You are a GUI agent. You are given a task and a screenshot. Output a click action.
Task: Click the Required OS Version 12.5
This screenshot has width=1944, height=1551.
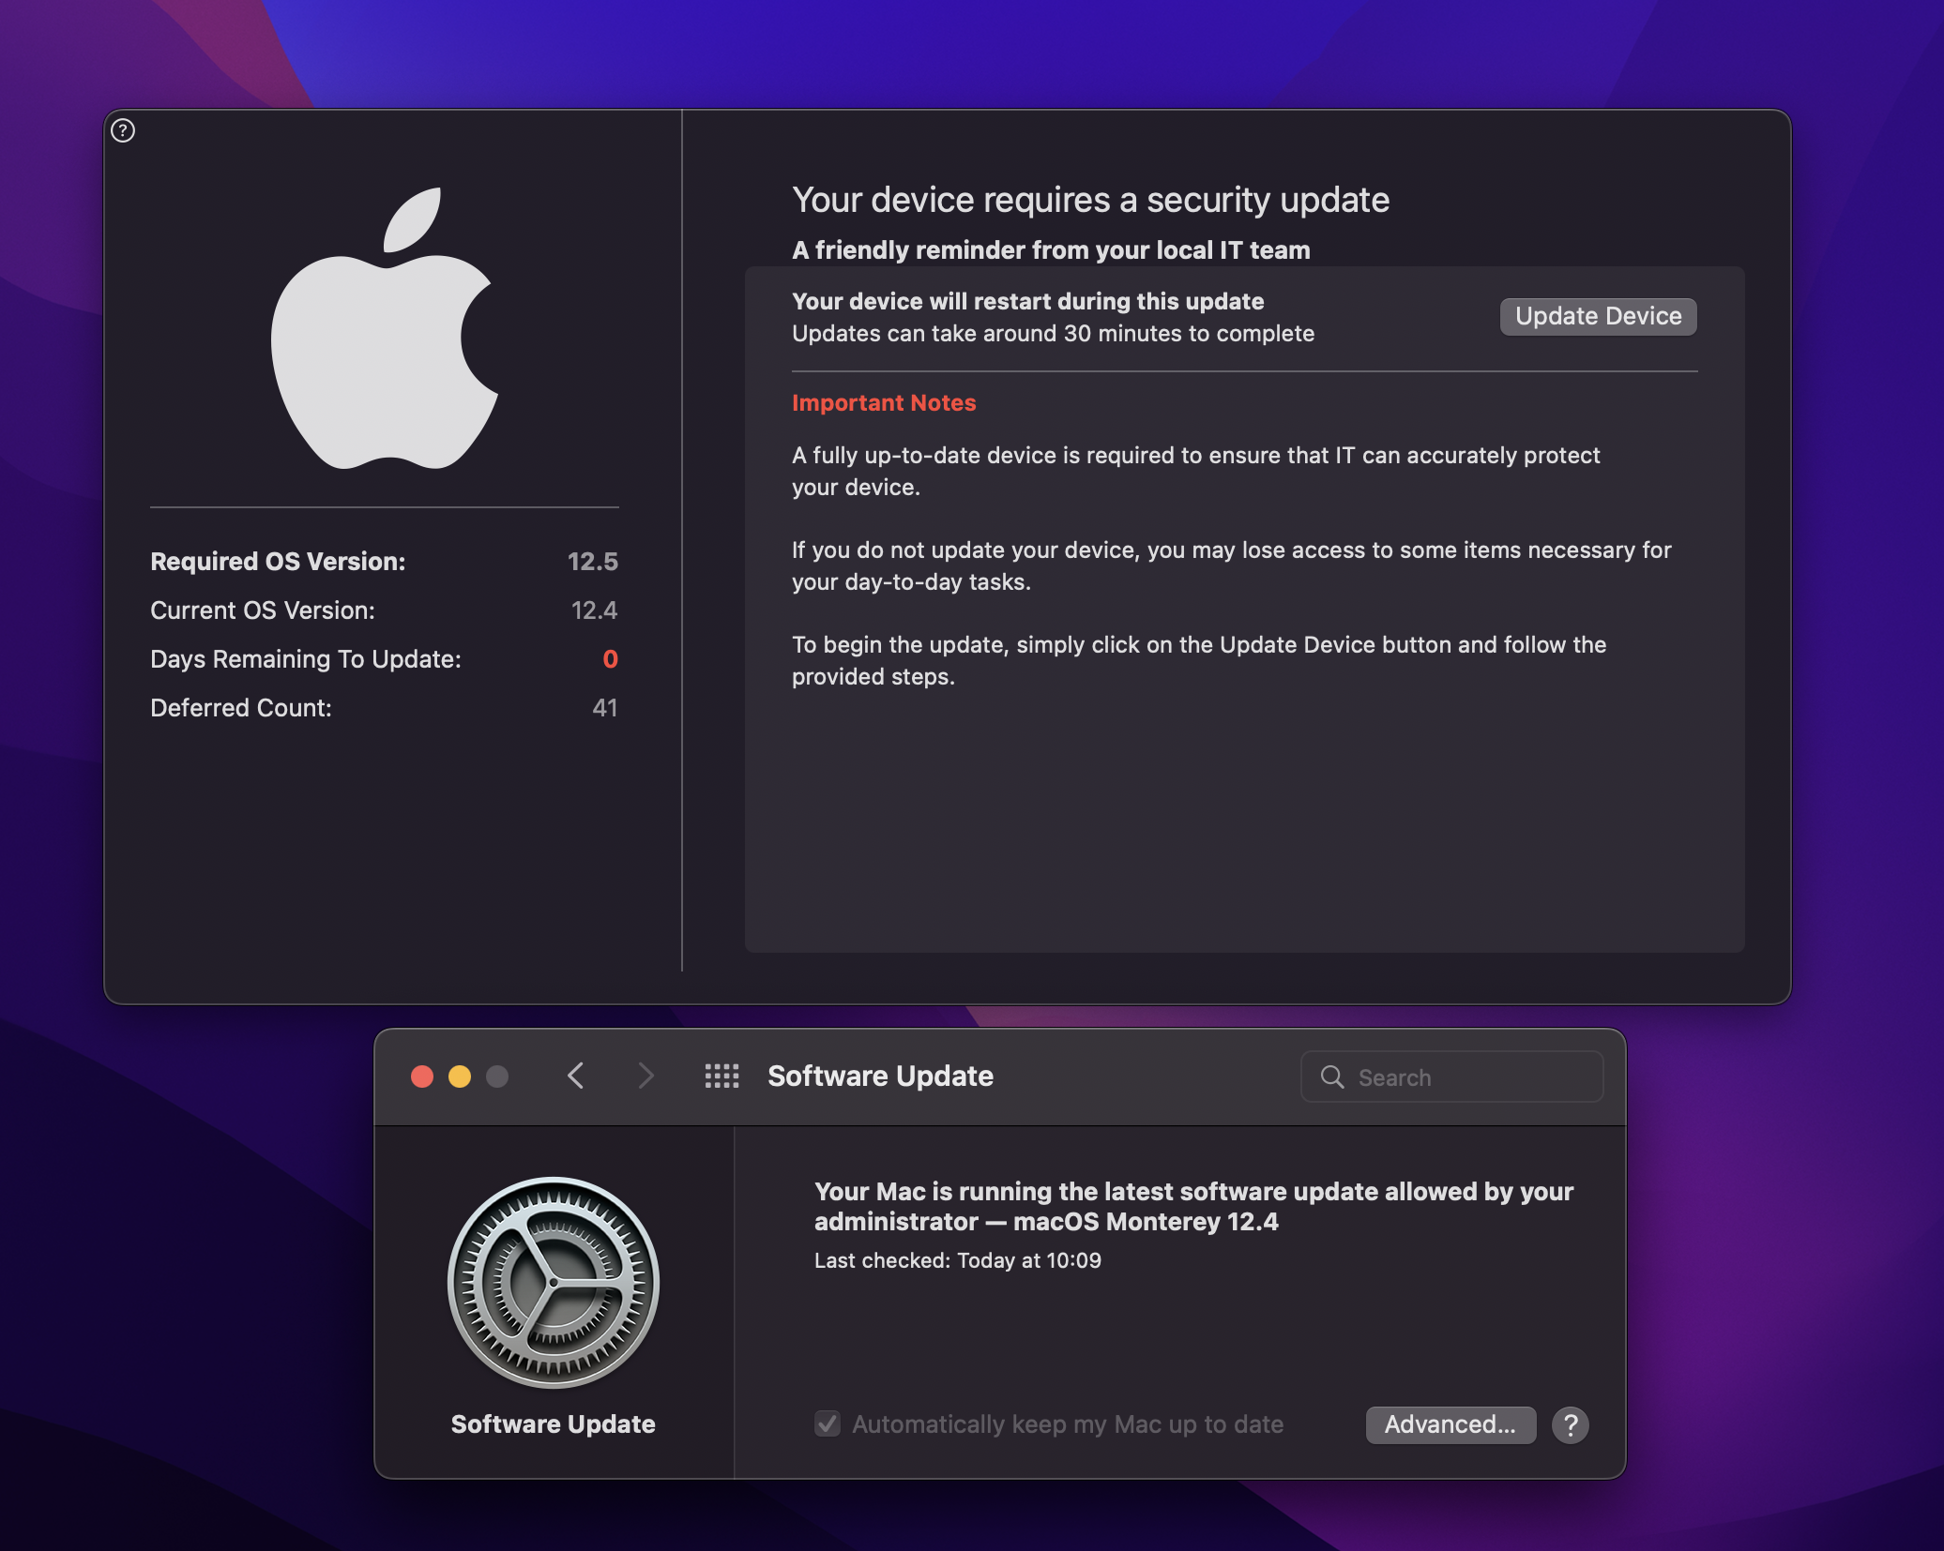[592, 562]
